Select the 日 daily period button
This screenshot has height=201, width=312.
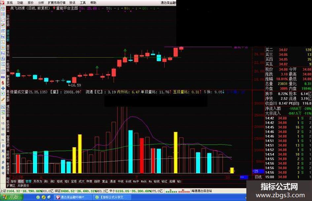(x=3, y=146)
